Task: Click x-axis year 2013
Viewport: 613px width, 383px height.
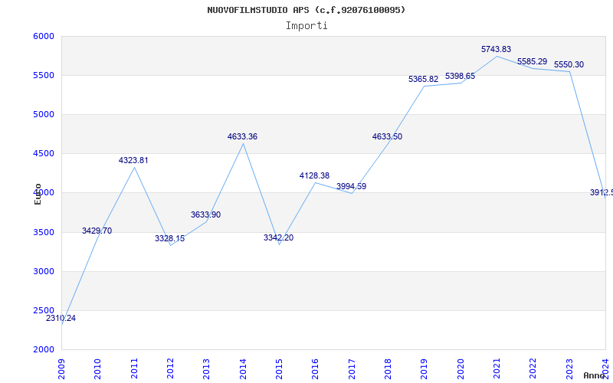Action: (206, 369)
